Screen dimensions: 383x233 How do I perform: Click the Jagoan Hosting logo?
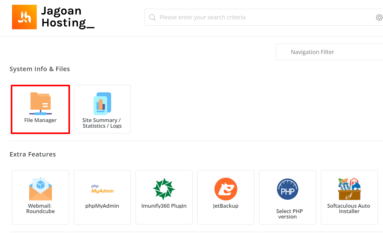coord(53,17)
